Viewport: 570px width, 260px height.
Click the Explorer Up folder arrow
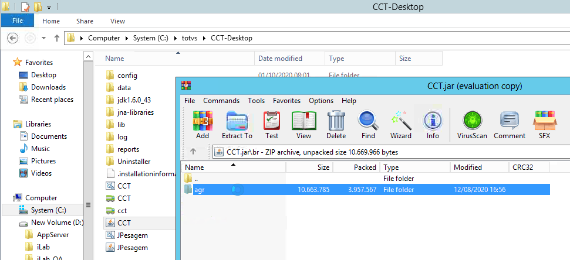point(56,37)
